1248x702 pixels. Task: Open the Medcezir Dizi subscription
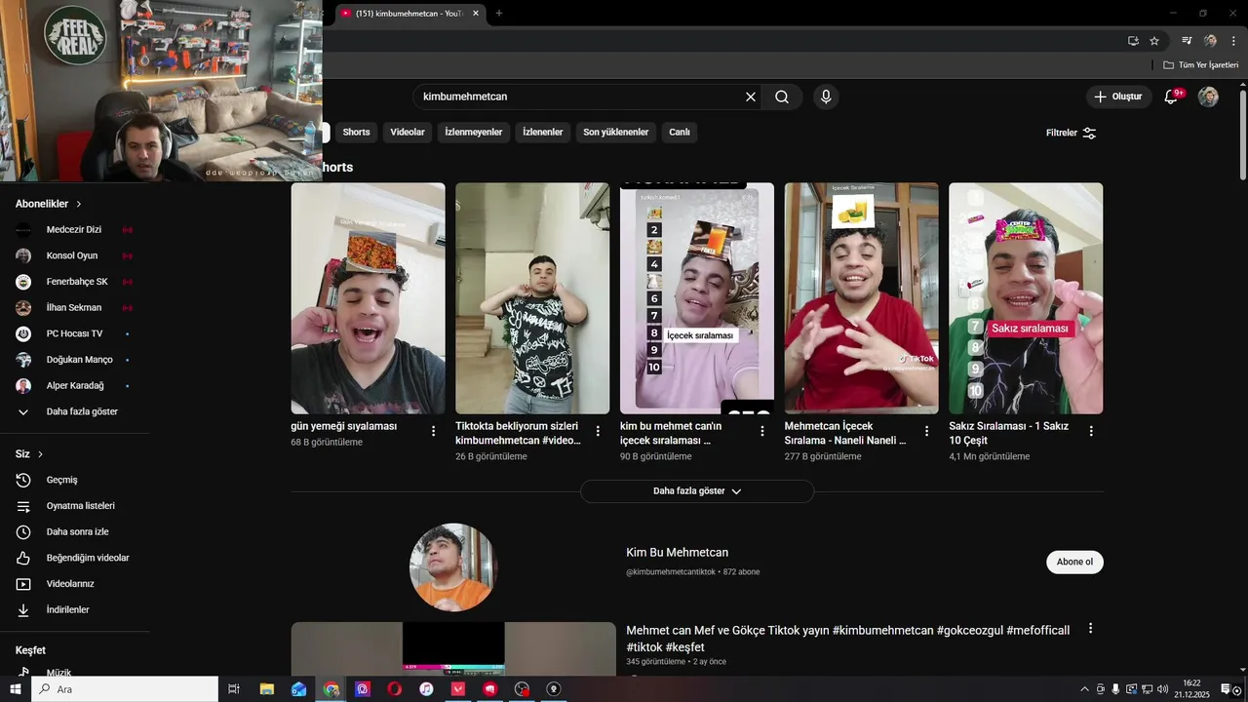(75, 230)
